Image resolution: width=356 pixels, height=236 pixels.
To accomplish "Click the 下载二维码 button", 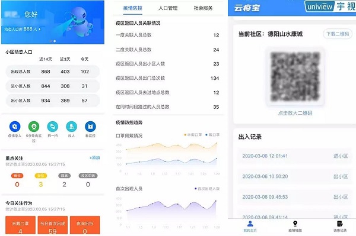I will pos(338,34).
